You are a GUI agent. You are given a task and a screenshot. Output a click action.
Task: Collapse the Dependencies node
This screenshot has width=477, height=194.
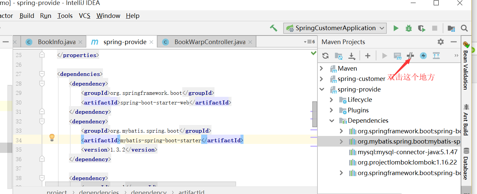[331, 121]
